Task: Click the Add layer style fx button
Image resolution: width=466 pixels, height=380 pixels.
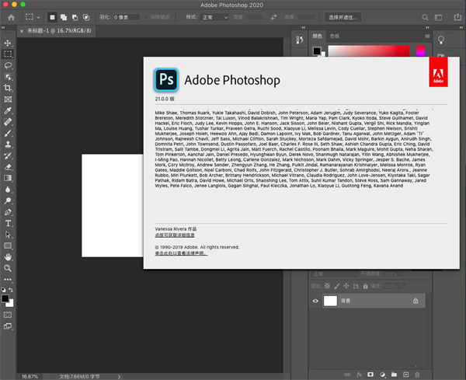Action: pyautogui.click(x=359, y=375)
